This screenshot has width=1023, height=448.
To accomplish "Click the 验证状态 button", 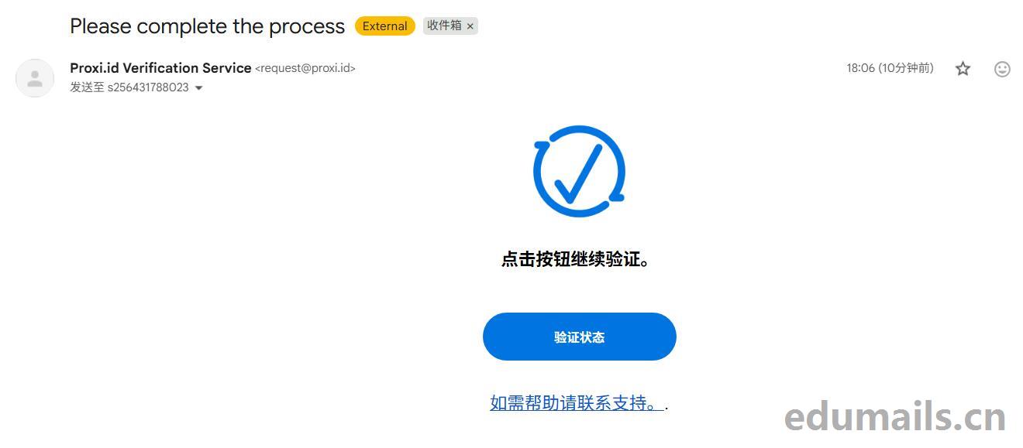I will (x=580, y=337).
